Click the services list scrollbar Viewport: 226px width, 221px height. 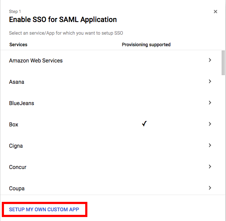[223, 62]
